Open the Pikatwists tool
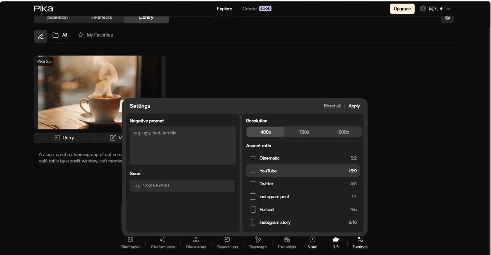The height and width of the screenshot is (255, 491). click(287, 242)
